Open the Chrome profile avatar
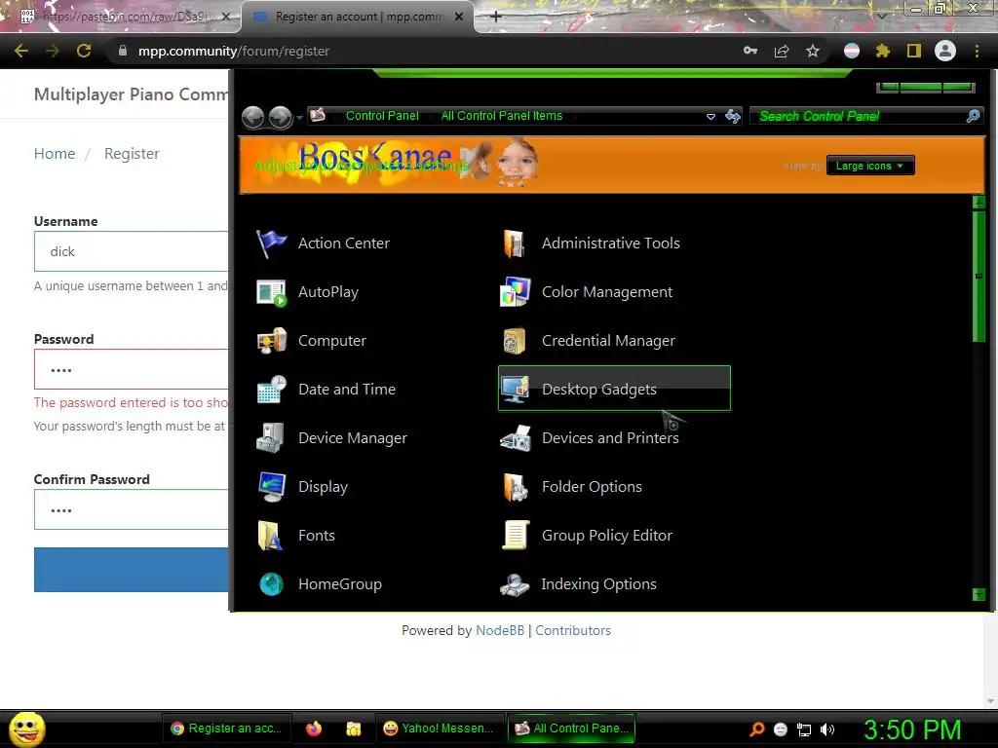 click(945, 51)
